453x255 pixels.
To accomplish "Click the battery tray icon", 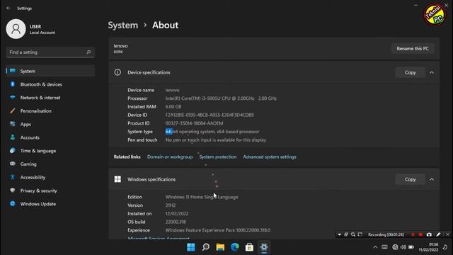I will 411,247.
